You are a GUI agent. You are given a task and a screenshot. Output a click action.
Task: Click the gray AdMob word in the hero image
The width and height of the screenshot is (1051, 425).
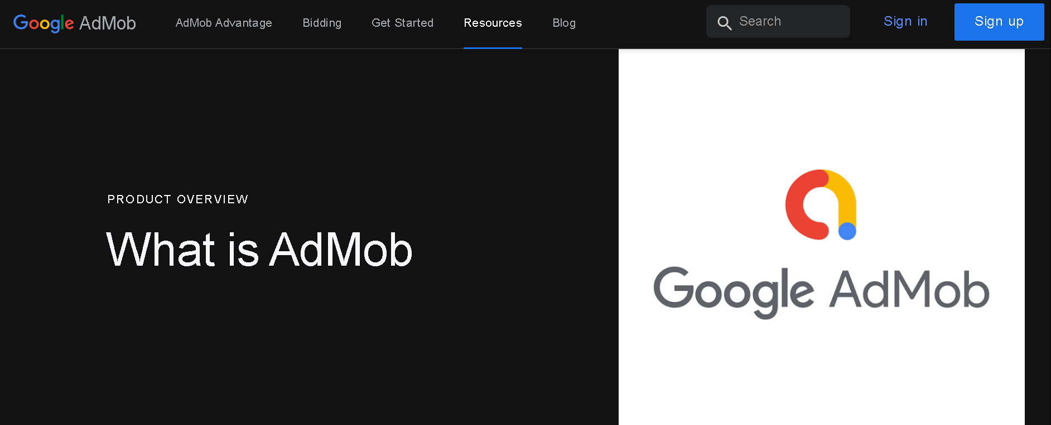point(909,289)
